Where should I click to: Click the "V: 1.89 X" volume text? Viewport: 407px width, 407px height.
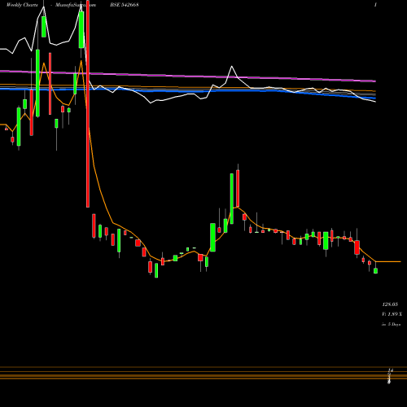pyautogui.click(x=392, y=314)
